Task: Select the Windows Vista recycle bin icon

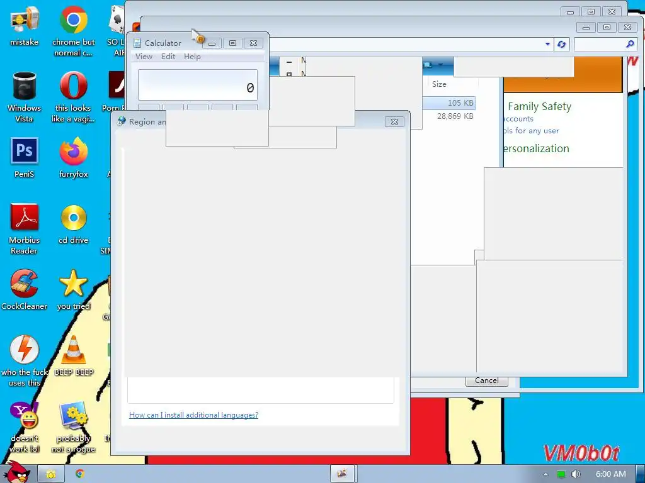Action: tap(25, 97)
